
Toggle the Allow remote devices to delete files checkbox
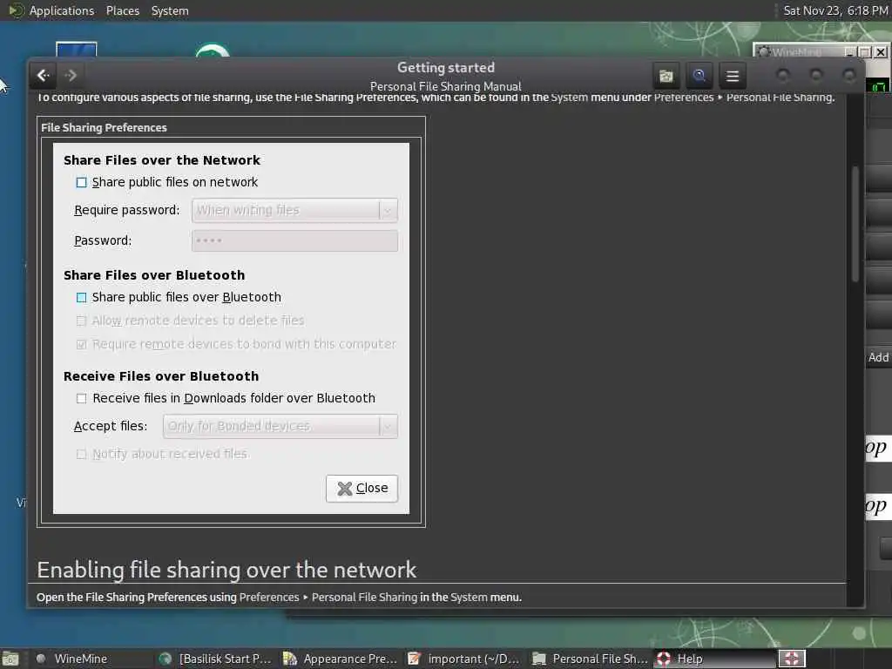click(81, 321)
